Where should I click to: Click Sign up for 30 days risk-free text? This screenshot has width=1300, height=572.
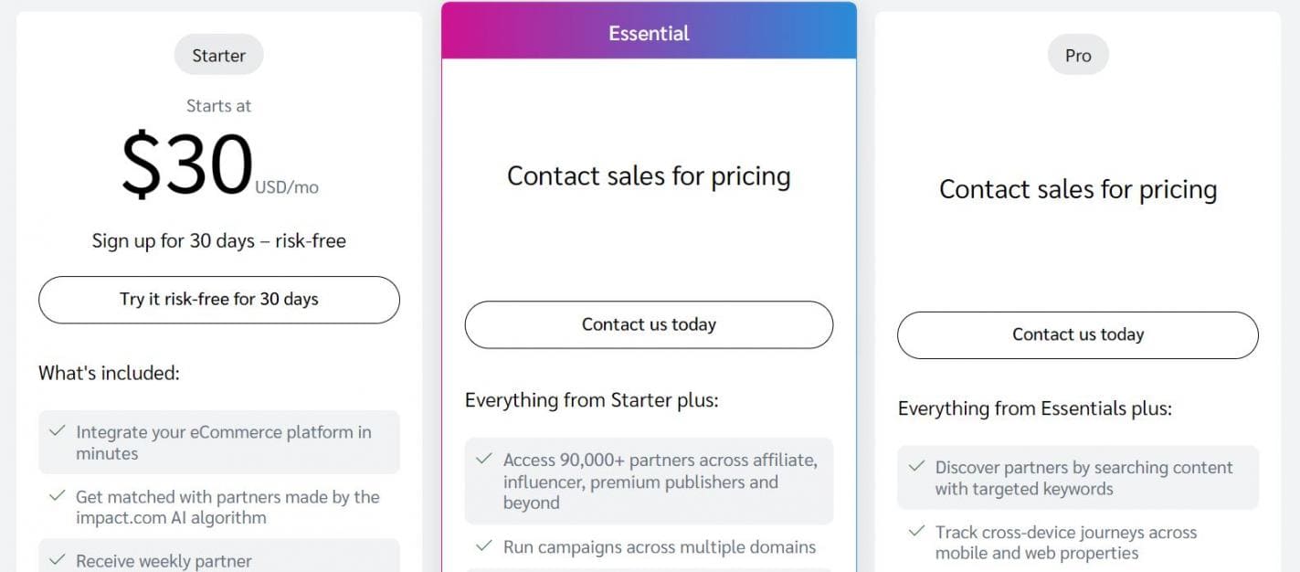tap(218, 241)
